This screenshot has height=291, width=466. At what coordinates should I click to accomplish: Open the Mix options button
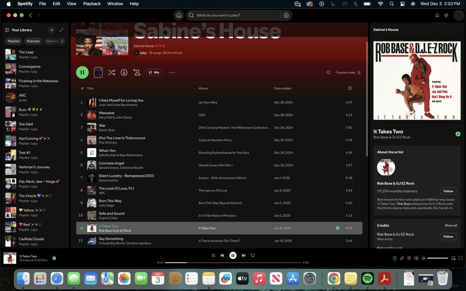point(155,73)
